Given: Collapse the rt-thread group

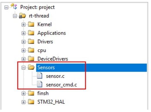Looking at the screenshot, I should coord(15,16).
